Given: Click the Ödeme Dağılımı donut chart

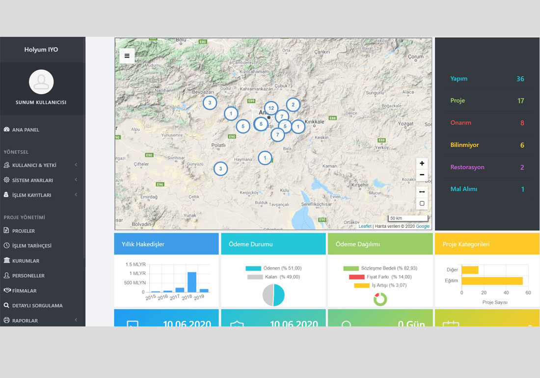Looking at the screenshot, I should click(x=380, y=299).
